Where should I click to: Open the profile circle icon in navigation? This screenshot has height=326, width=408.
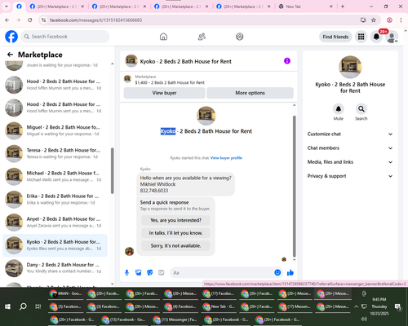240,37
